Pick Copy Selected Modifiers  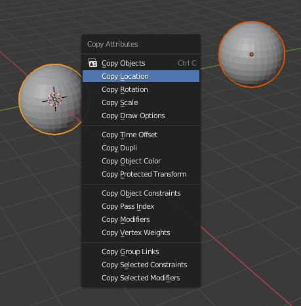pos(141,278)
